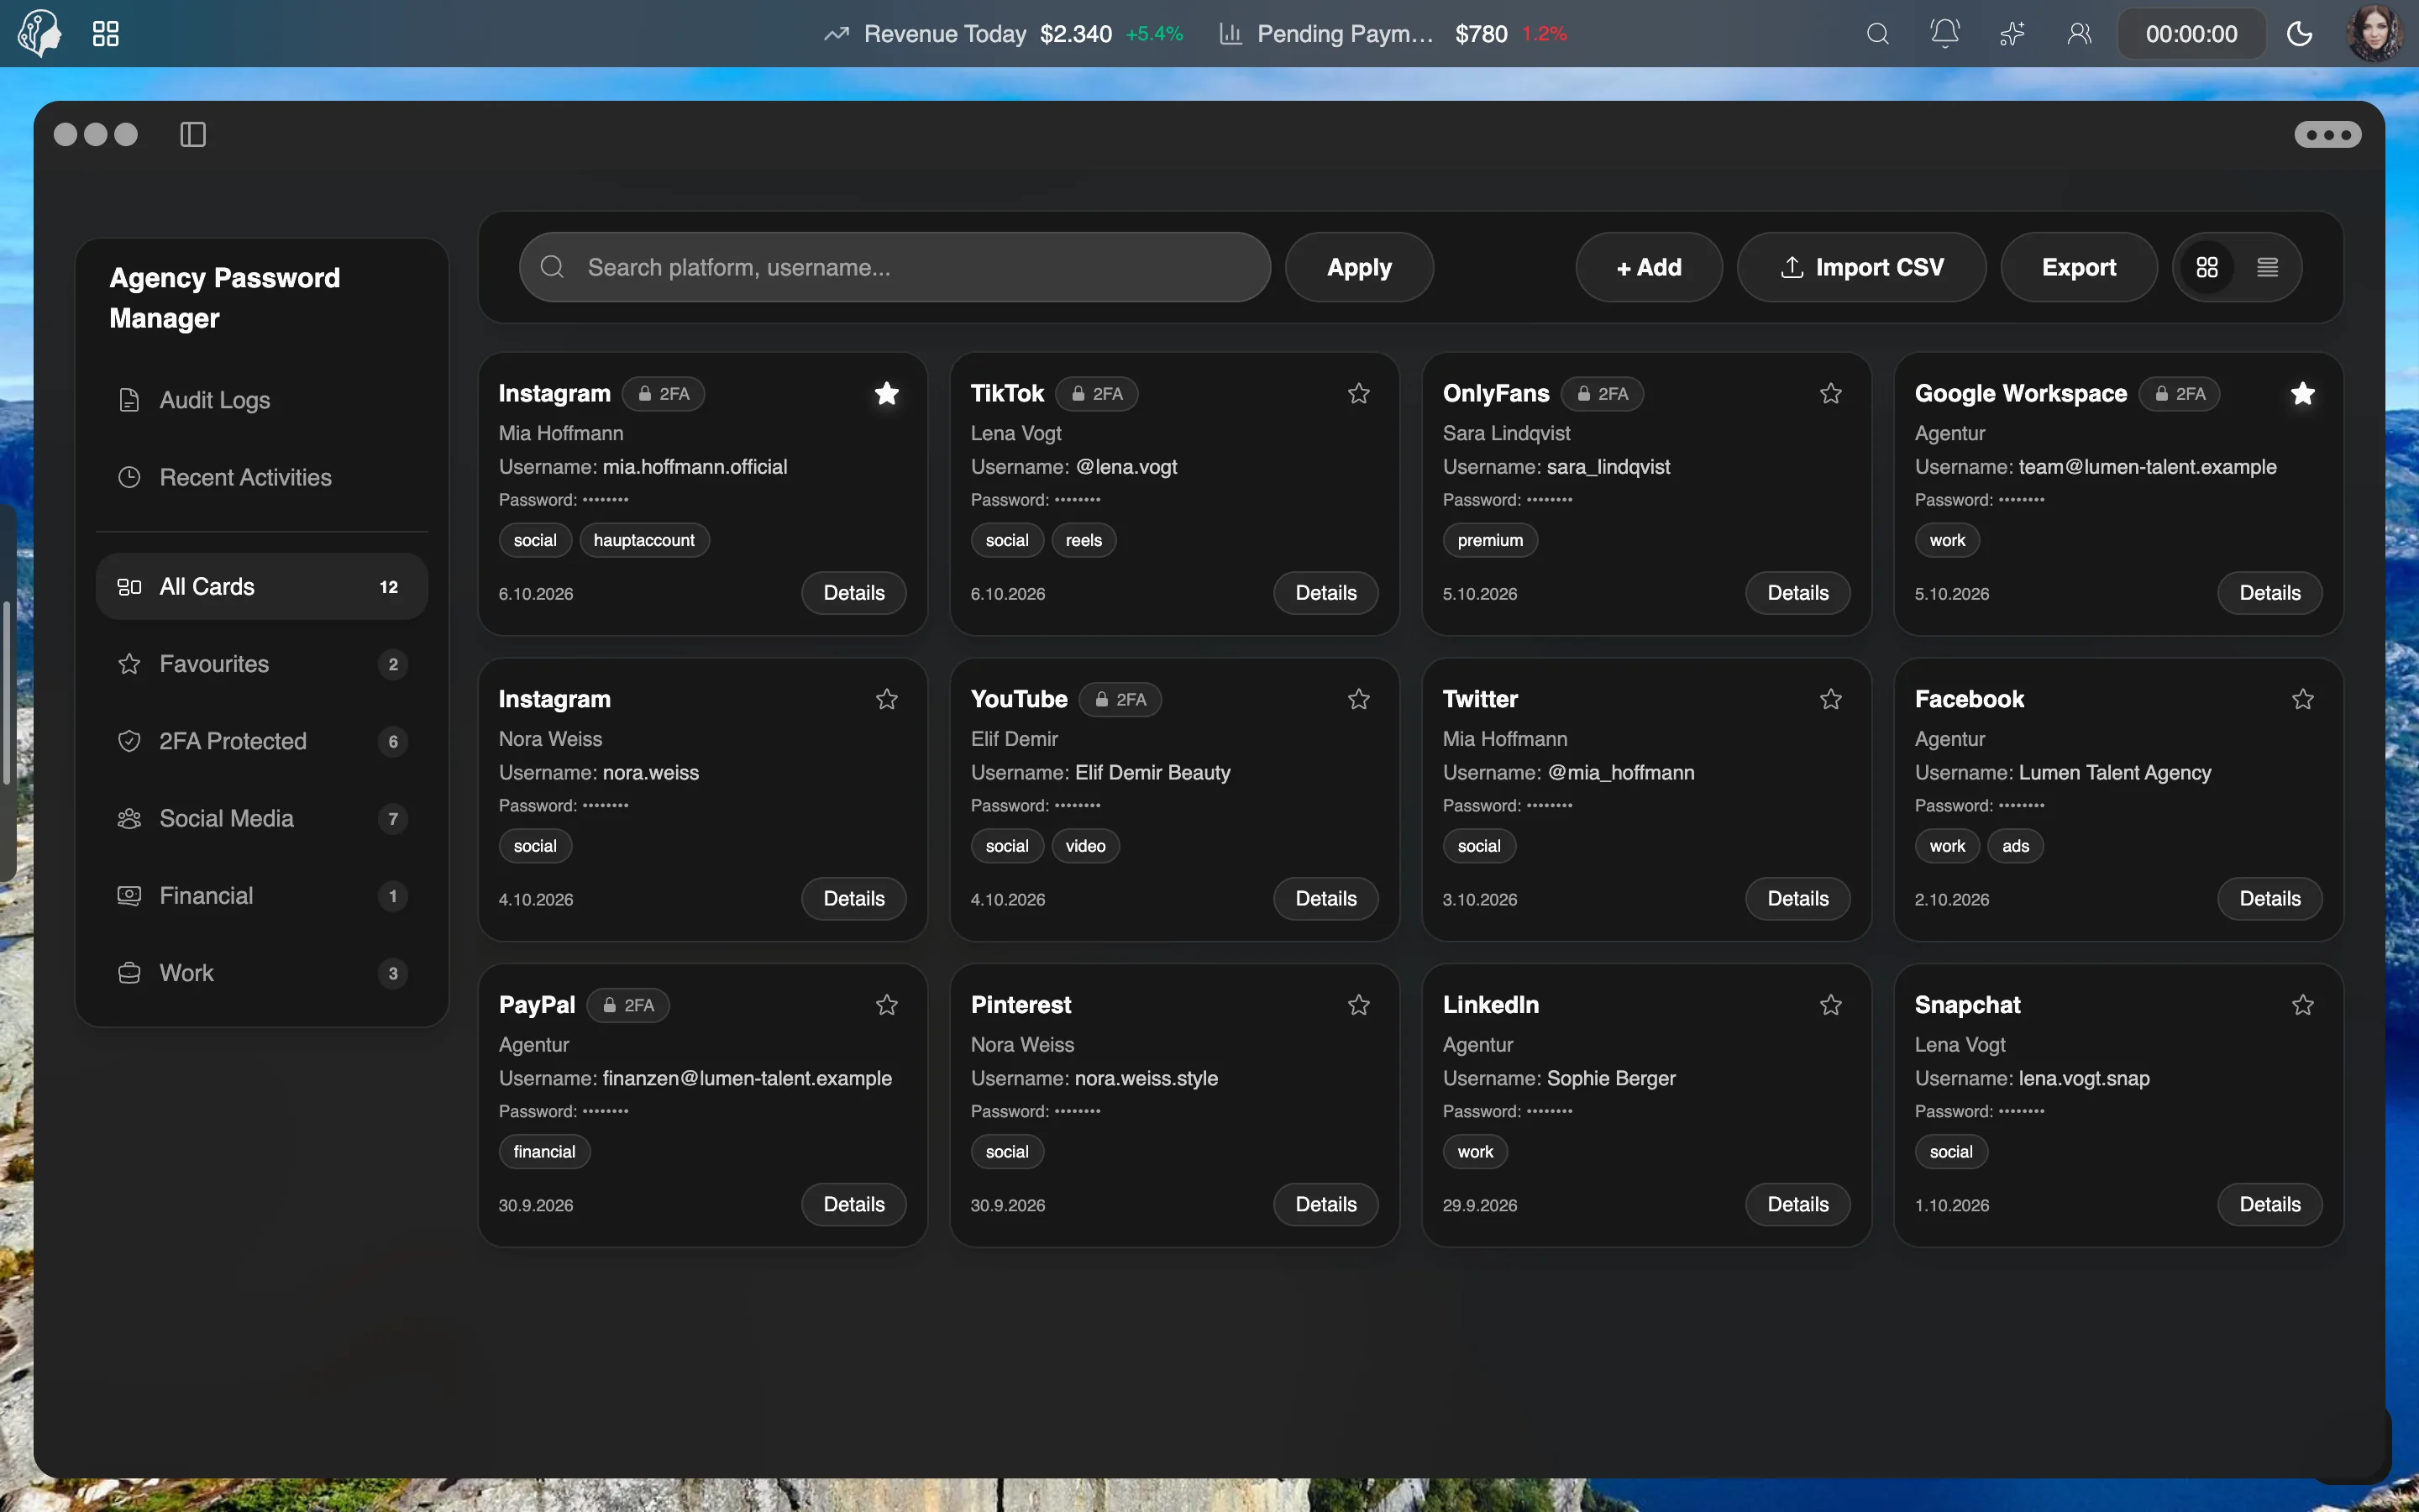Click the profile avatar photo
The image size is (2419, 1512).
click(x=2374, y=34)
